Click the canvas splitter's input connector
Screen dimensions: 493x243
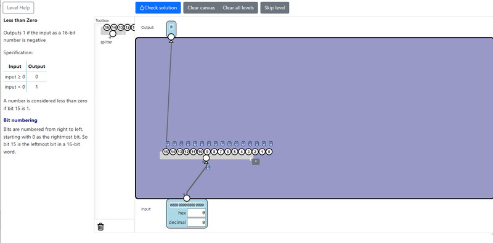(x=206, y=158)
